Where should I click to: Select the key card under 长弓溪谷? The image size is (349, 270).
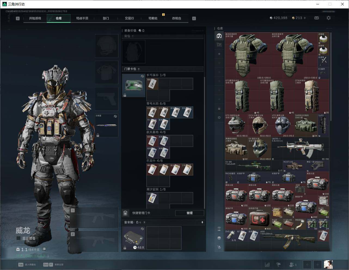[152, 84]
